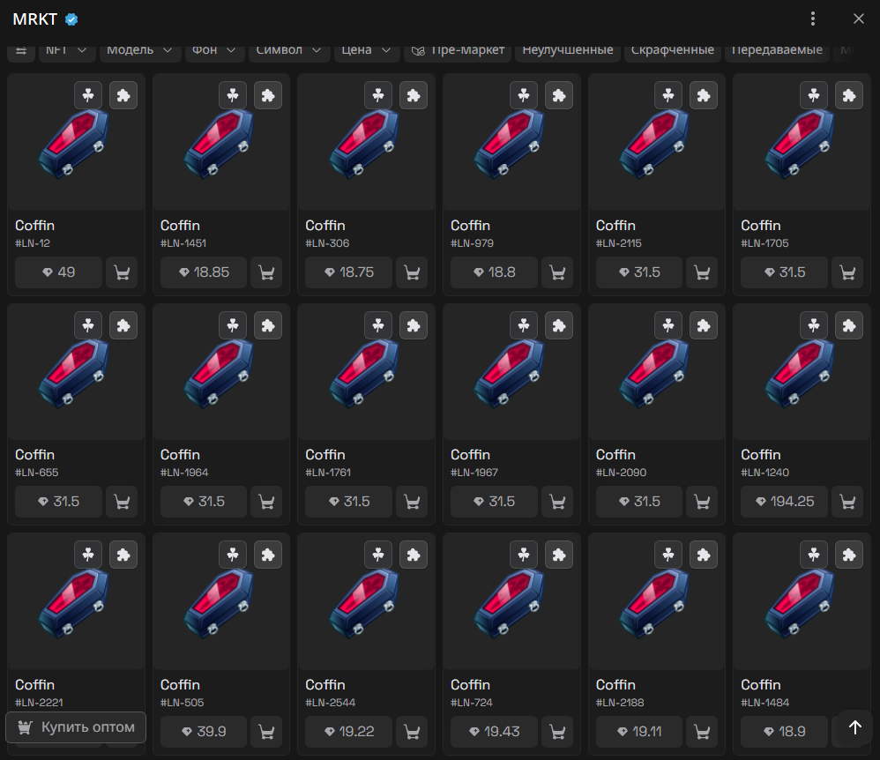Add Coffin #LN-979 to cart
Screen dimensions: 880x760
tap(557, 272)
